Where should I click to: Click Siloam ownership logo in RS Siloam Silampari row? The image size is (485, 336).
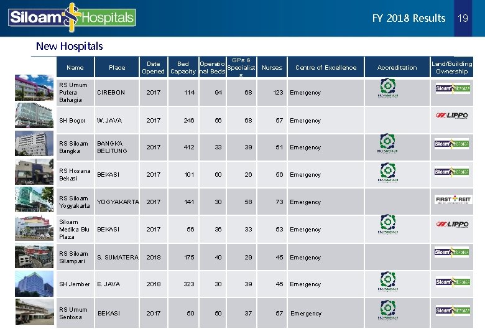[451, 252]
